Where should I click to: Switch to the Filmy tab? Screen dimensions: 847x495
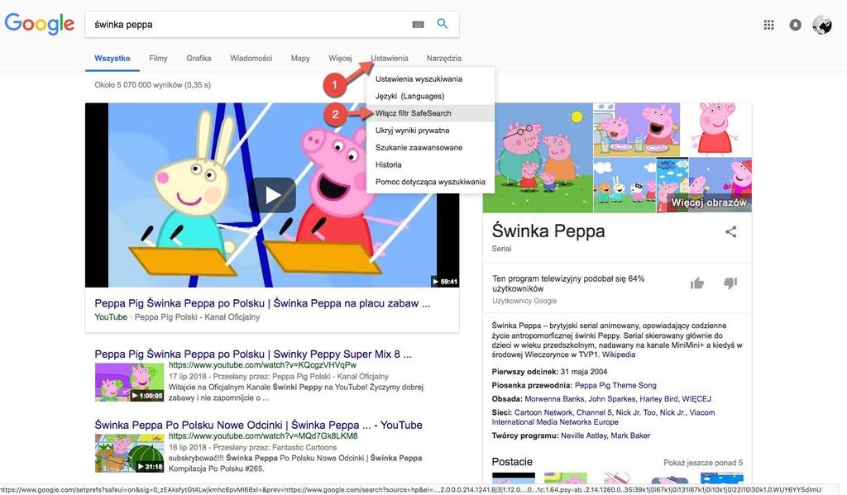[158, 59]
